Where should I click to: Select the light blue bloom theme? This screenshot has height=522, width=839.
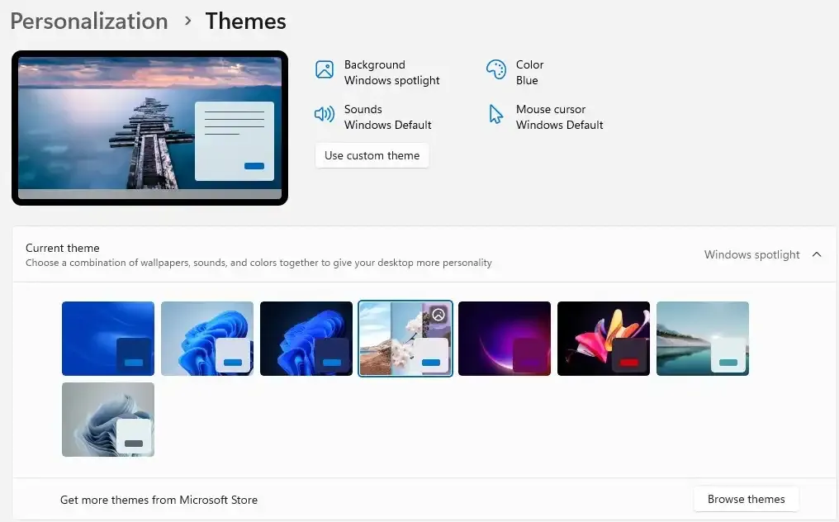(x=207, y=339)
